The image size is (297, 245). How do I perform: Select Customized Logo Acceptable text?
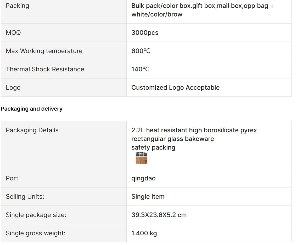(x=175, y=88)
